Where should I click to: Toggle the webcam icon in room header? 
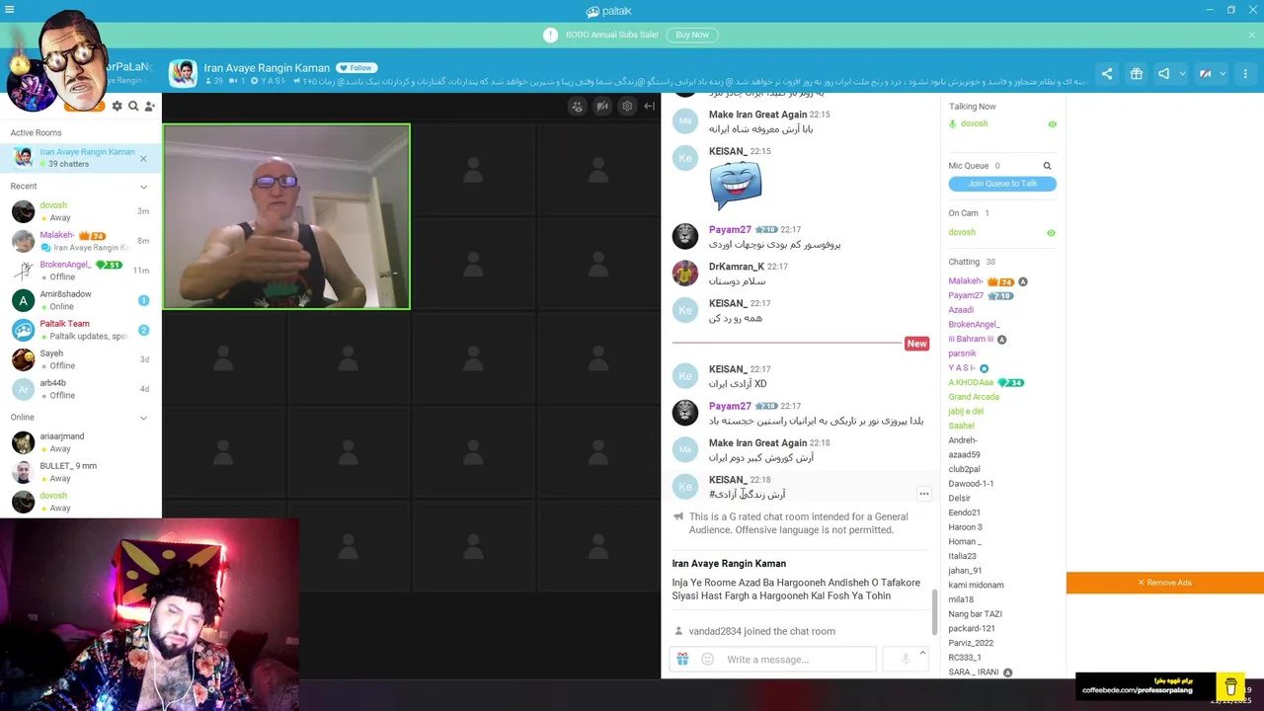click(1205, 74)
